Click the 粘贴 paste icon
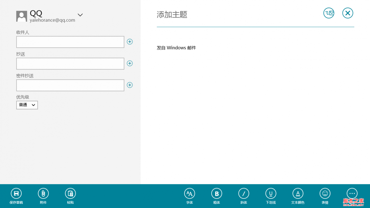Image resolution: width=370 pixels, height=208 pixels. point(71,193)
